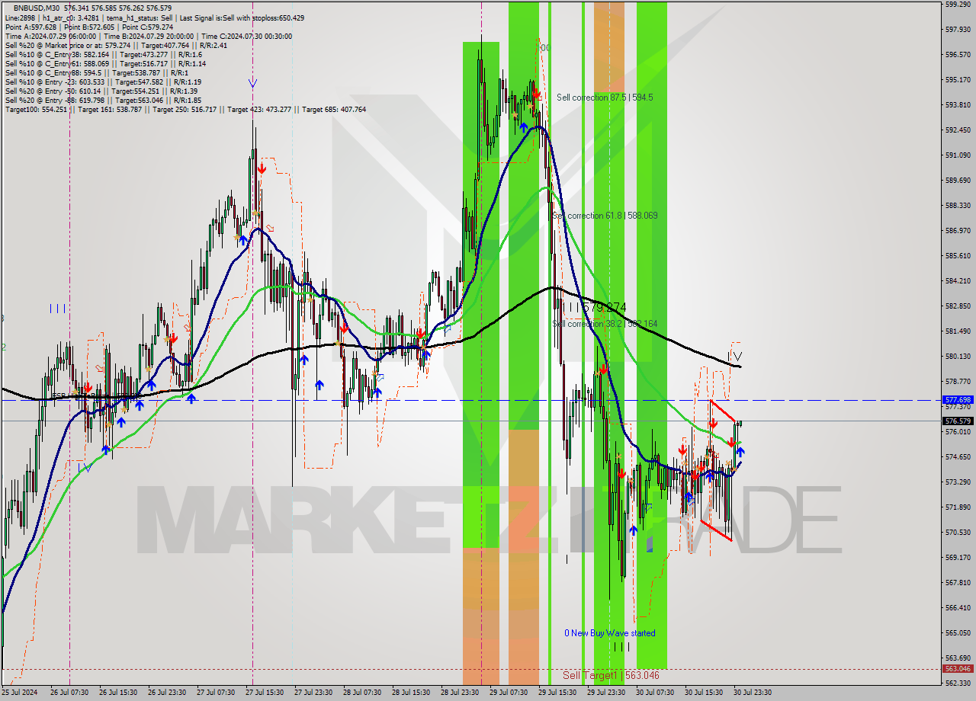Click the 588.330 price axis value
The image size is (976, 701).
pyautogui.click(x=958, y=206)
